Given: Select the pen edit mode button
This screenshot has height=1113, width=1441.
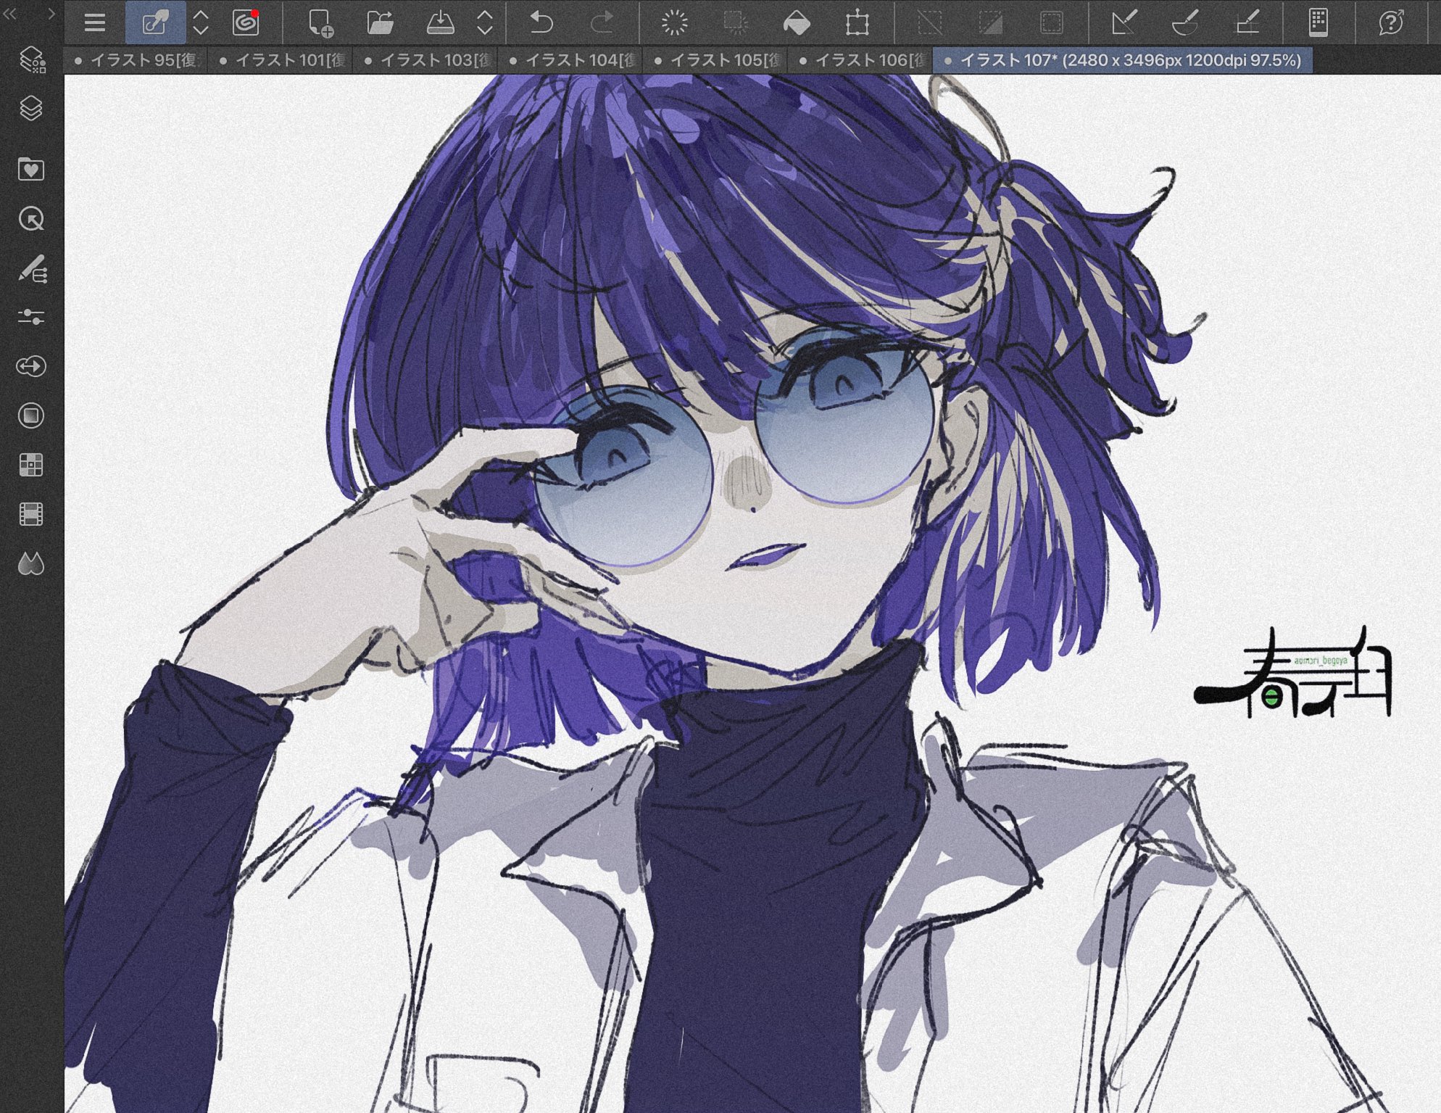Looking at the screenshot, I should click(155, 22).
